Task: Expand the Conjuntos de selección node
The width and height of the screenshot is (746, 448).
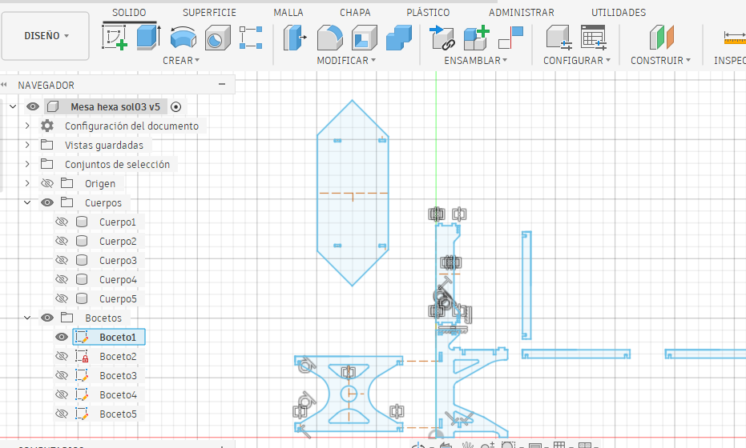Action: point(27,164)
